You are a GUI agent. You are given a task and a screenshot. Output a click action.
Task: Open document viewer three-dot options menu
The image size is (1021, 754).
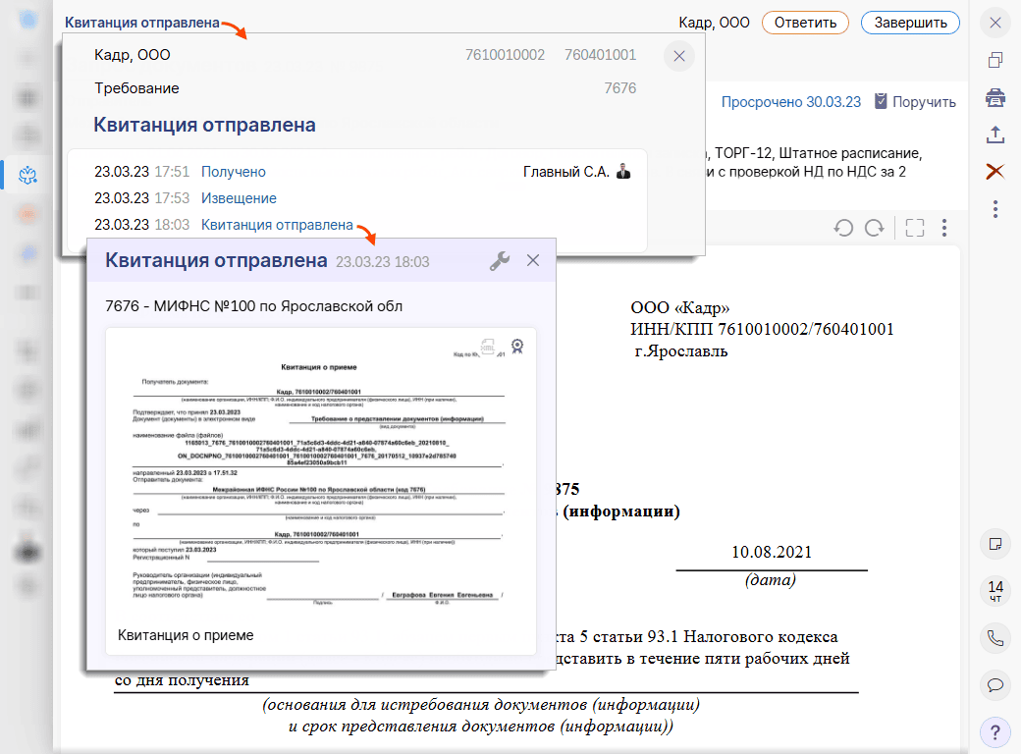[x=944, y=228]
